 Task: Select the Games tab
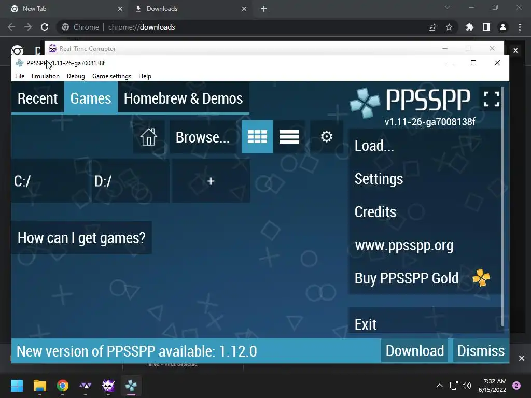91,98
